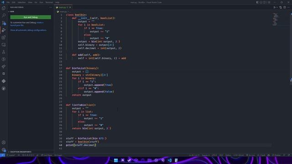
Task: Click the notifications bell in status bar
Action: pyautogui.click(x=289, y=155)
